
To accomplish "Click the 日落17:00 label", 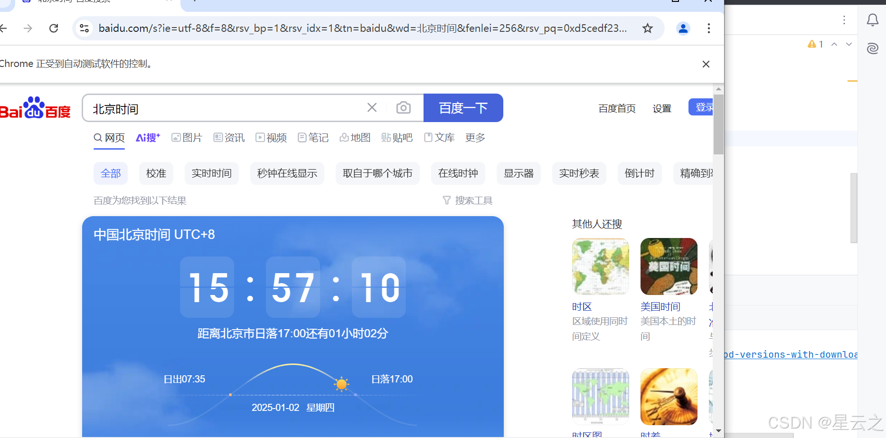I will point(392,379).
